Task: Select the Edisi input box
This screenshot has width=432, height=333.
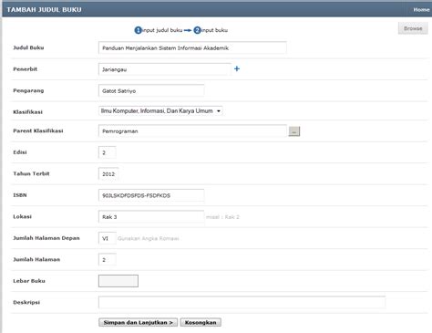Action: pos(107,152)
